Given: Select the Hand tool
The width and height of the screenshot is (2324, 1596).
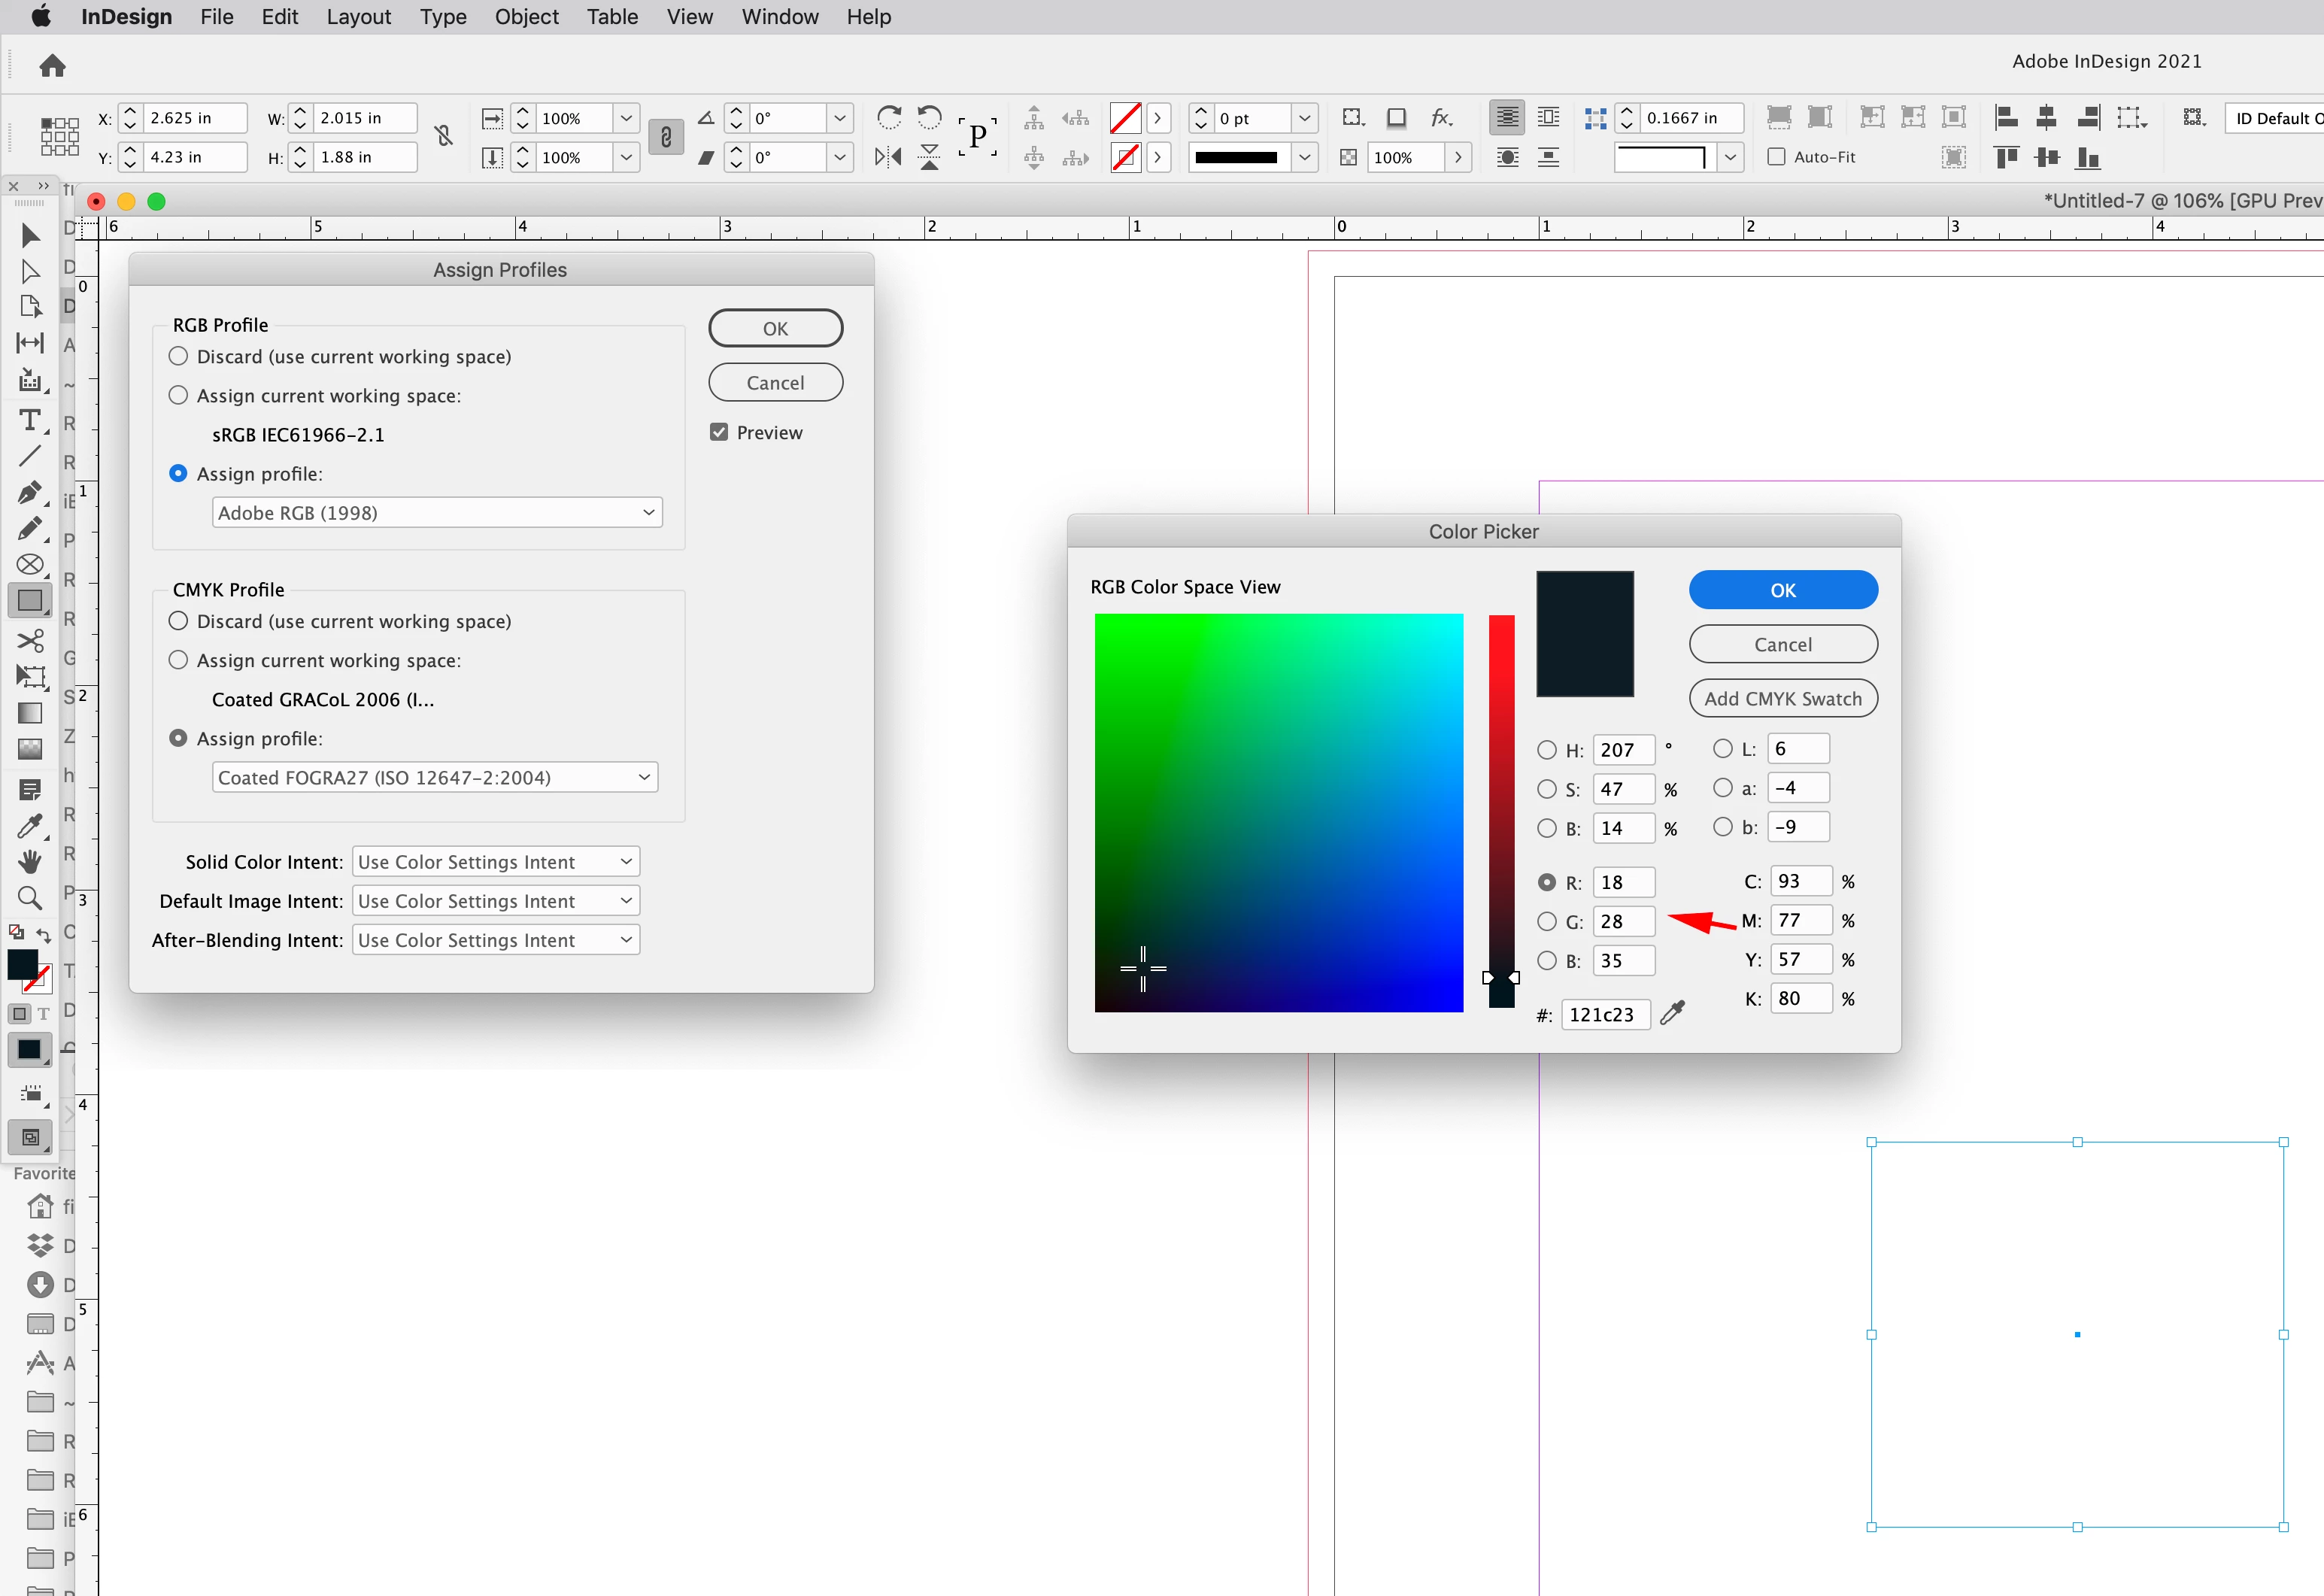Looking at the screenshot, I should 30,861.
